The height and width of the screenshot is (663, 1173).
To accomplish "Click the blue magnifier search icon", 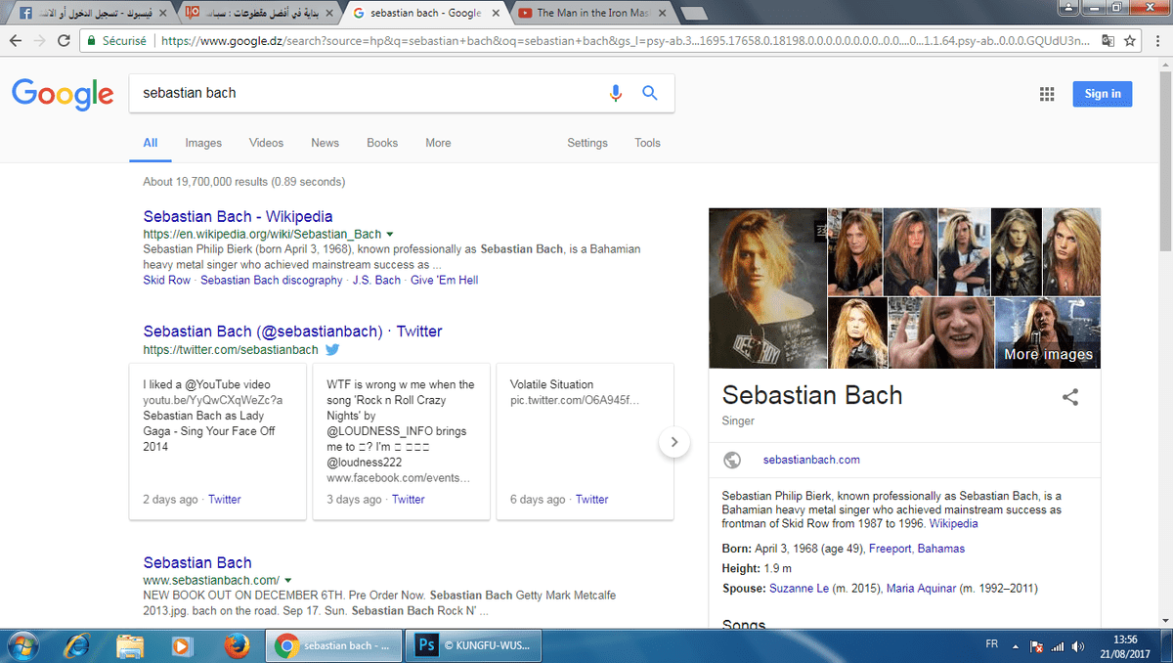I will 650,93.
